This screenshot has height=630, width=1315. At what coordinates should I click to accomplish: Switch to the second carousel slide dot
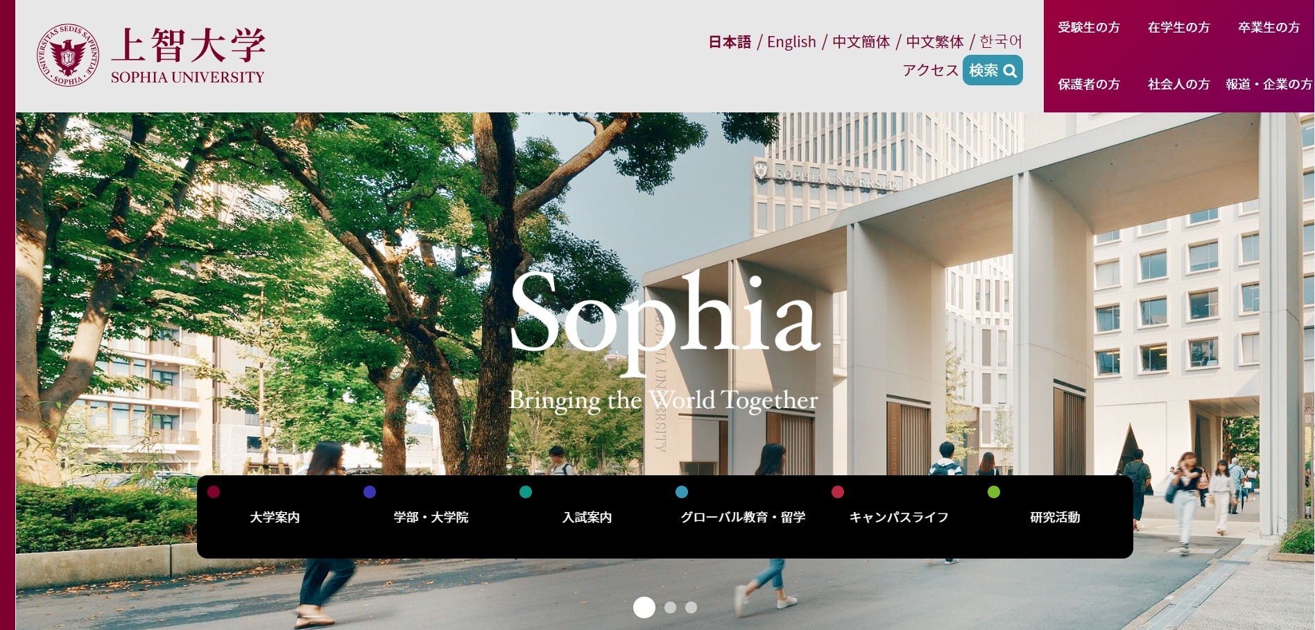[670, 607]
